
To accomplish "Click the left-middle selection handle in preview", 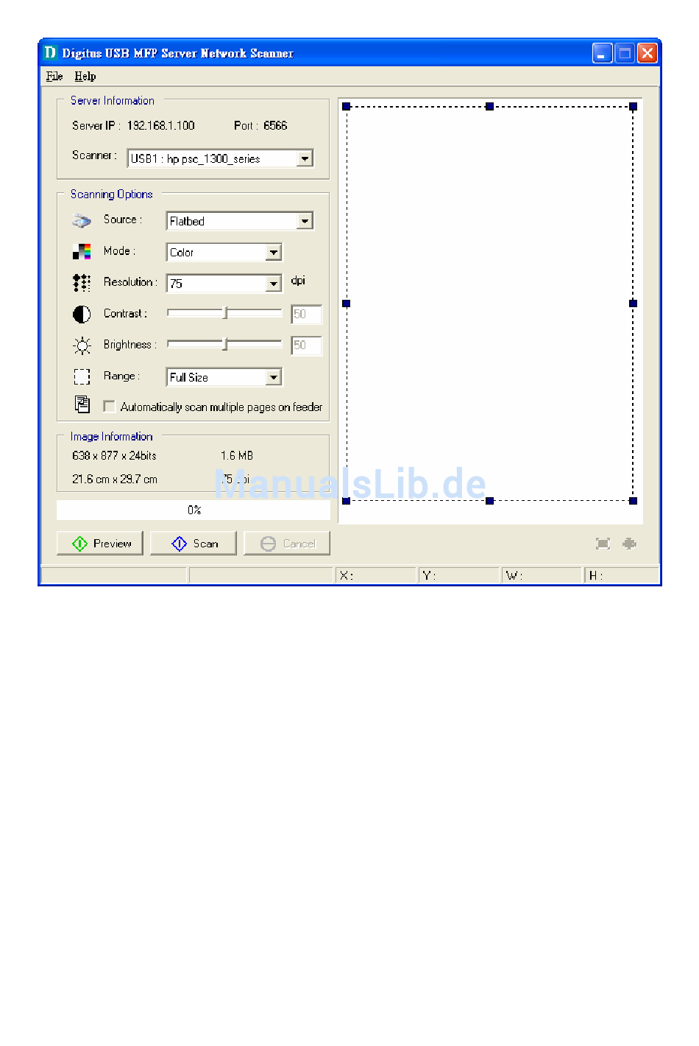I will (x=347, y=303).
